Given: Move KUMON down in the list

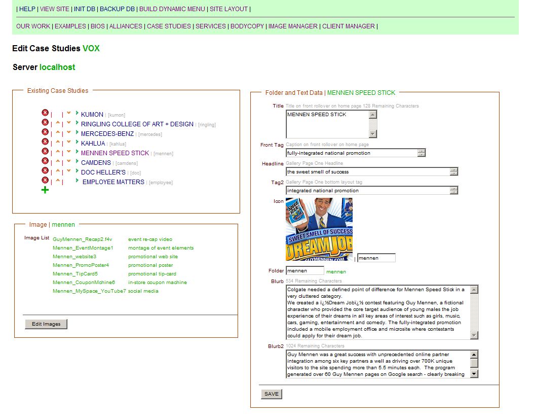Looking at the screenshot, I should [69, 113].
